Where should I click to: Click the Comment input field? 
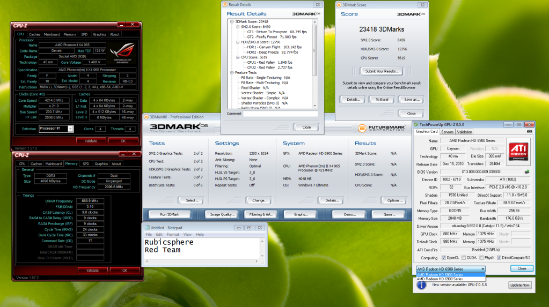[281, 114]
